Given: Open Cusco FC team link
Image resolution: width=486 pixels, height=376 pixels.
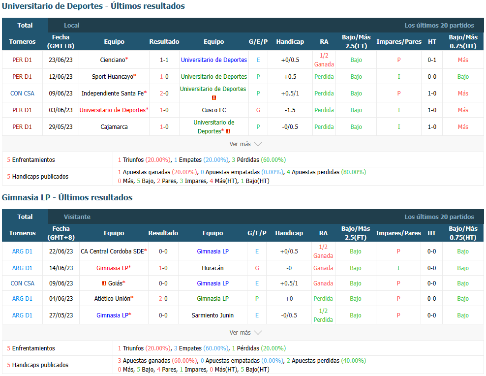Looking at the screenshot, I should (214, 110).
